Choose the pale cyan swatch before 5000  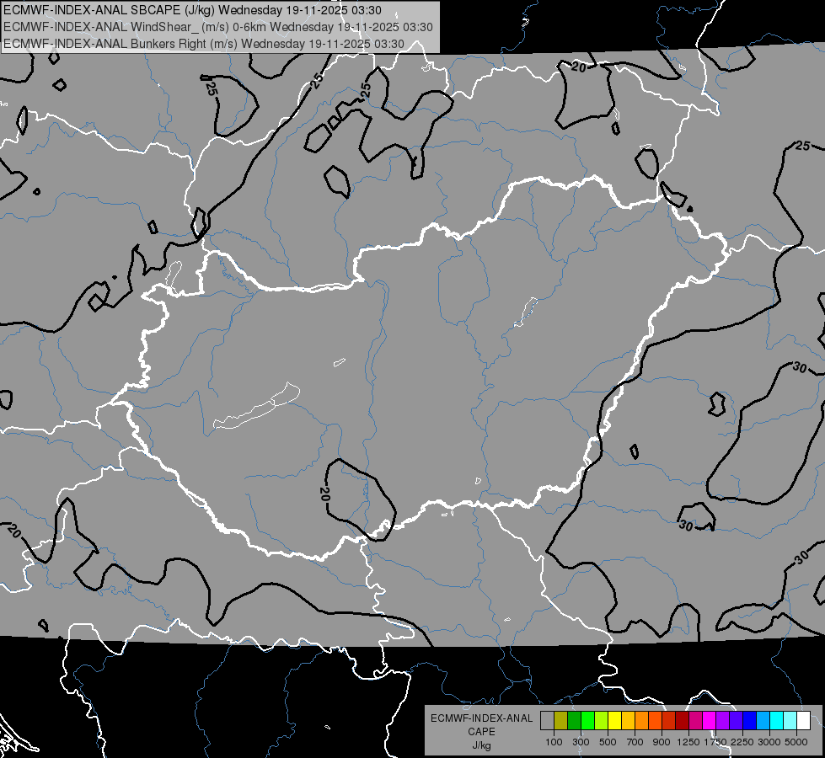(x=790, y=721)
